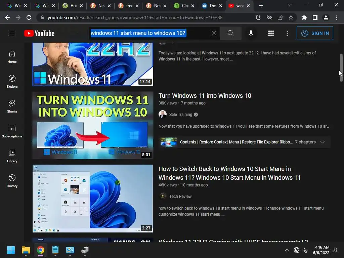Open Explore in the sidebar
Viewport: 344px width, 258px height.
coord(12,82)
